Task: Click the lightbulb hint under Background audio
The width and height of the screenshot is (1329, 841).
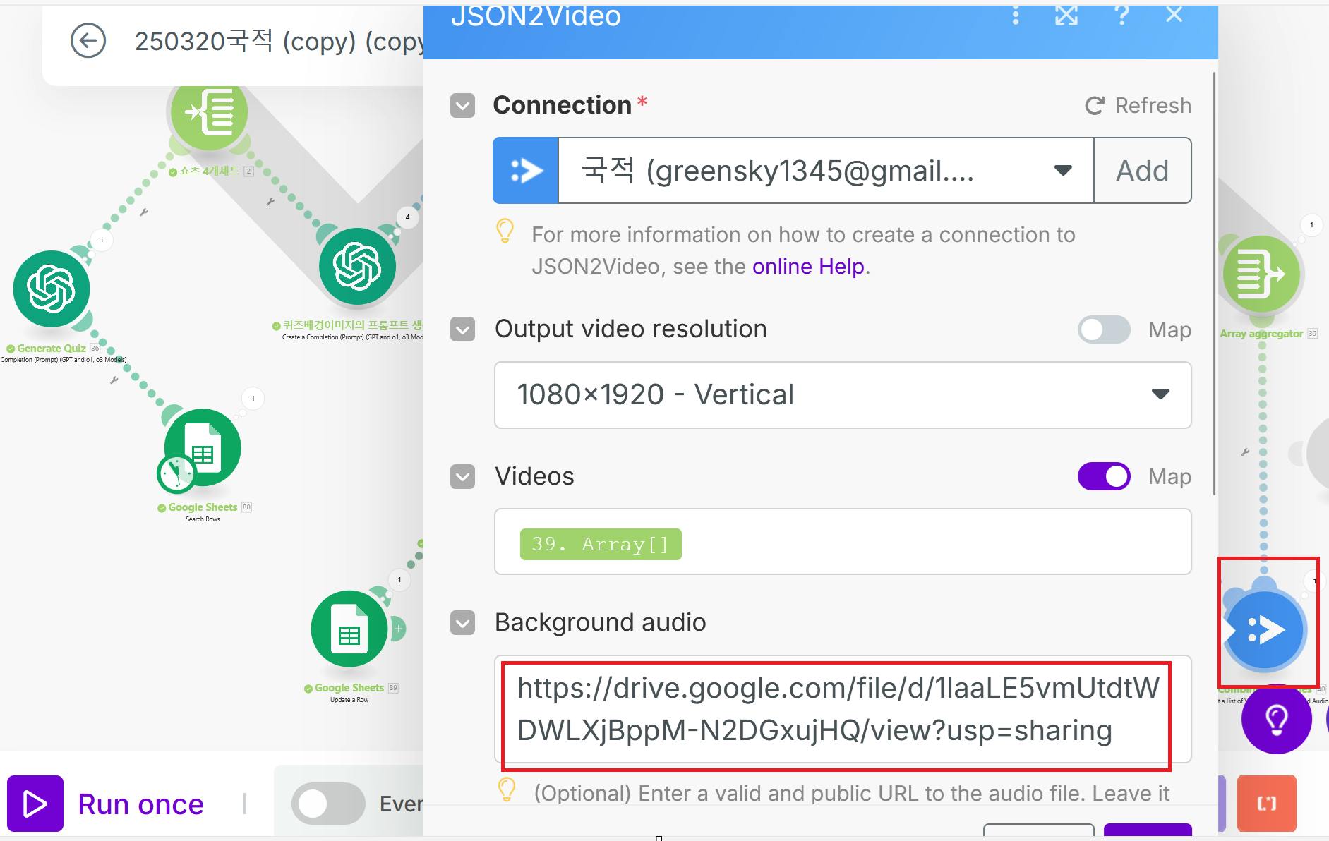Action: click(x=507, y=790)
